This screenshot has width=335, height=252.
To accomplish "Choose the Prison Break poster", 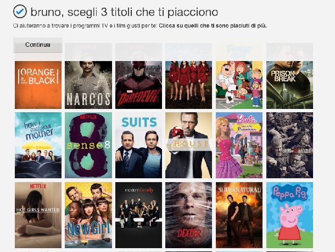I will pyautogui.click(x=289, y=85).
